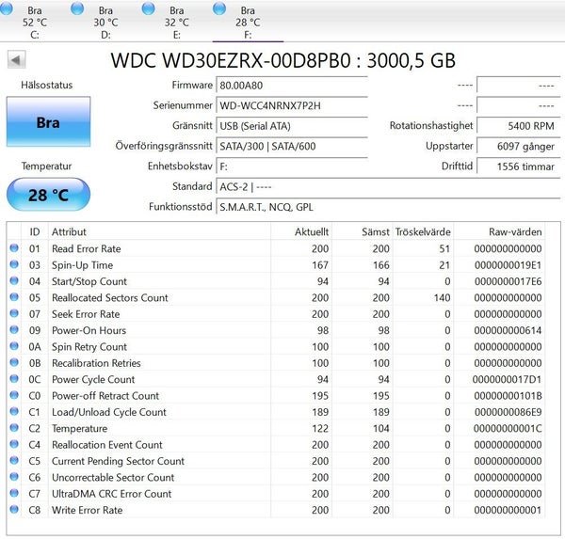Click the blue health orb for drive F:
The image size is (565, 539).
219,8
